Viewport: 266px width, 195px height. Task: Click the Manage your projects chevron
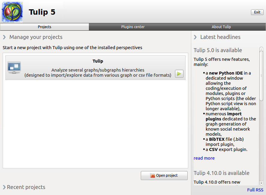coord(4,37)
